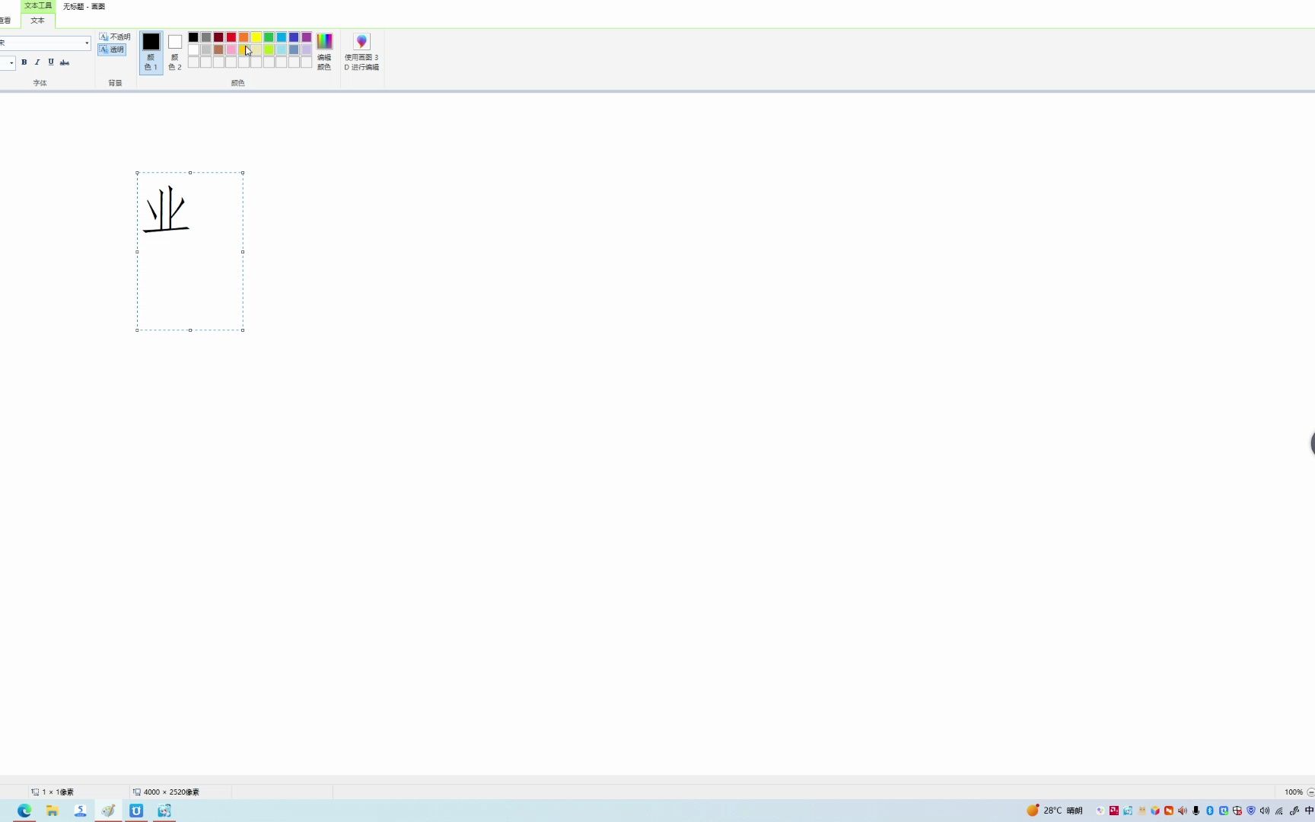Open the screen recorder app in taskbar
The width and height of the screenshot is (1315, 822).
tap(164, 811)
